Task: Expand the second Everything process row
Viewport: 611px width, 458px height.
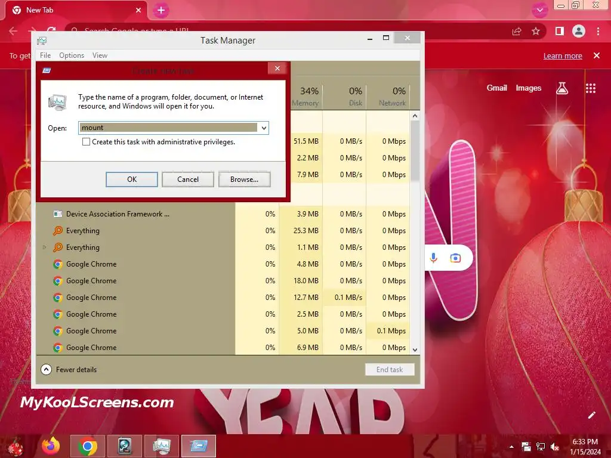Action: pos(44,247)
